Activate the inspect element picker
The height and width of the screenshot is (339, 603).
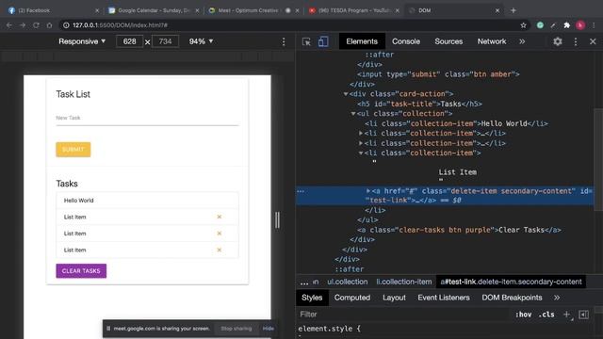[306, 41]
